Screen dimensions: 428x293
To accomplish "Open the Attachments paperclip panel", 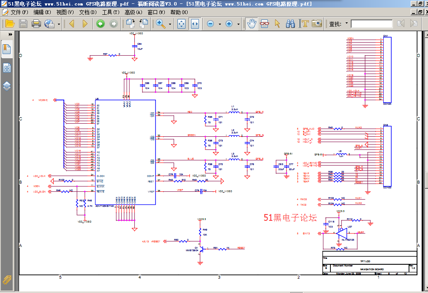I will click(x=7, y=280).
